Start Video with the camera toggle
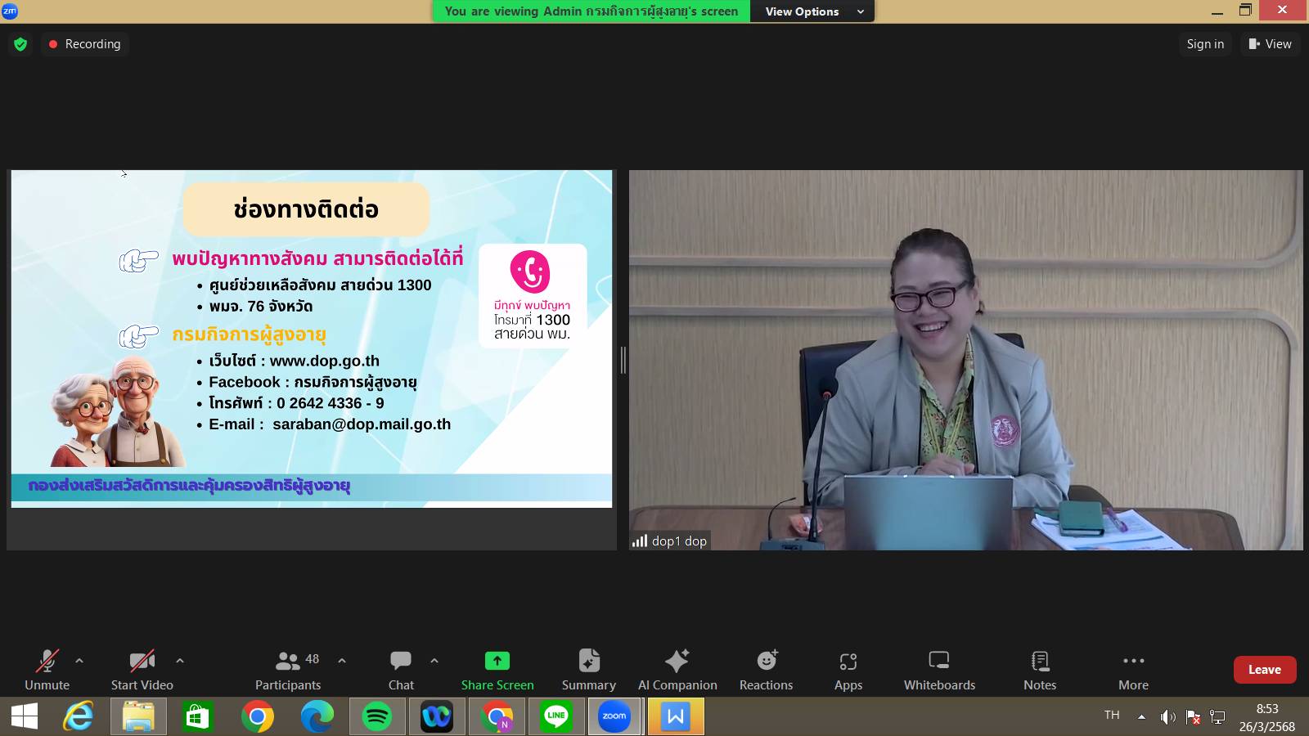The height and width of the screenshot is (736, 1309). [x=142, y=670]
